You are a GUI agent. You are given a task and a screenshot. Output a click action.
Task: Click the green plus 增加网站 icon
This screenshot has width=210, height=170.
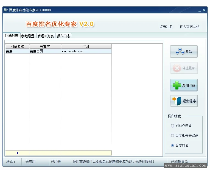(x=177, y=85)
